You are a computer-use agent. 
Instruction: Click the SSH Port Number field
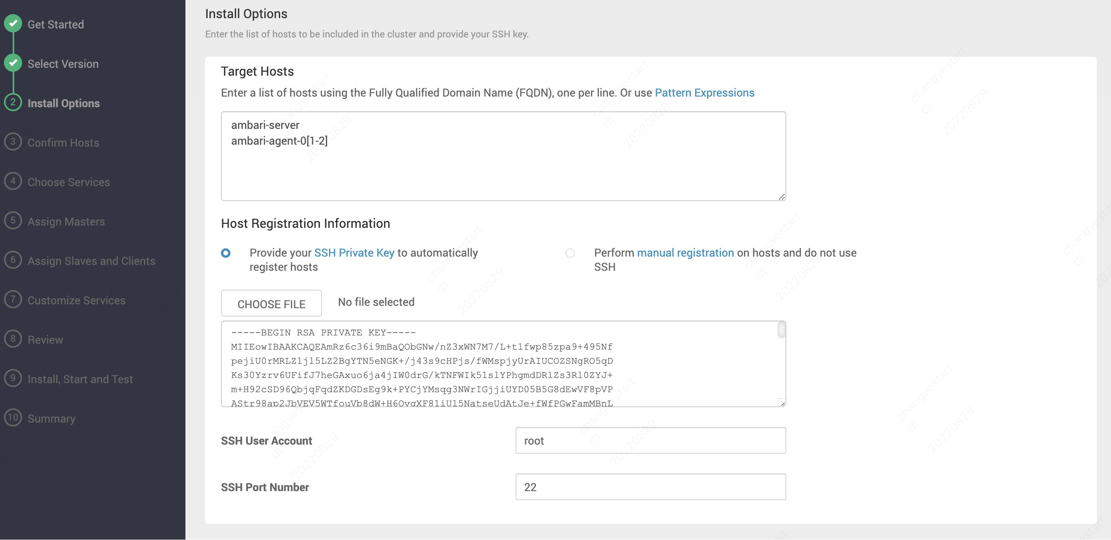coord(650,487)
